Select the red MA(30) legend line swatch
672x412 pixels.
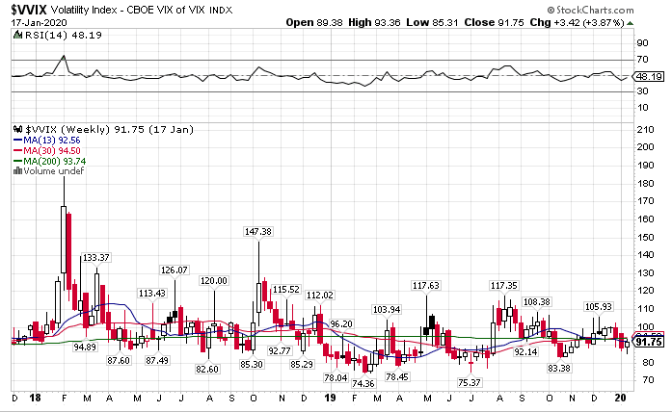coord(17,150)
